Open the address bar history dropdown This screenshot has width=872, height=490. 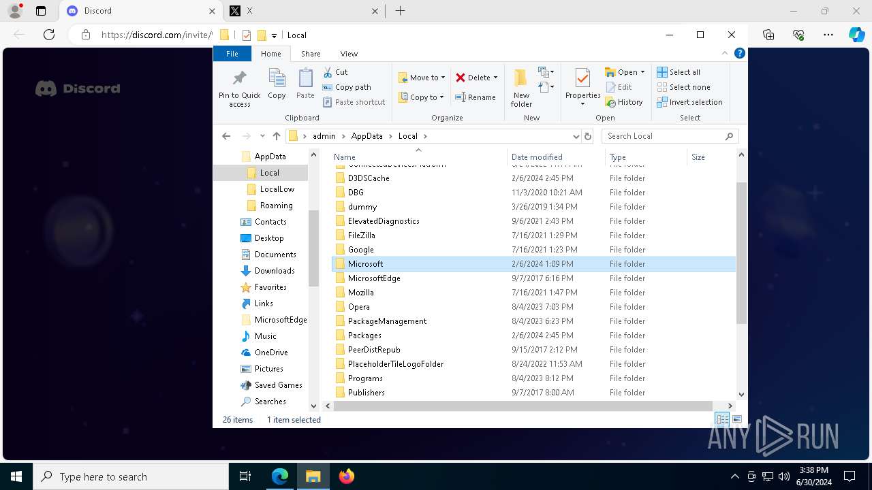[576, 136]
